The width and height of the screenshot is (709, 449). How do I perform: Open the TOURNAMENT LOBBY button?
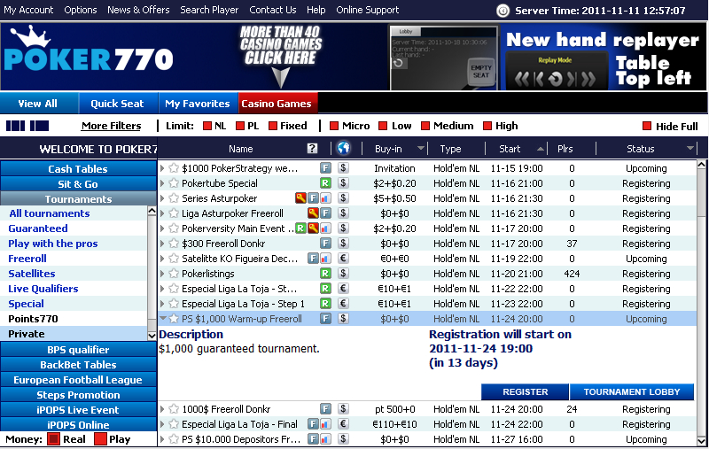pos(632,391)
